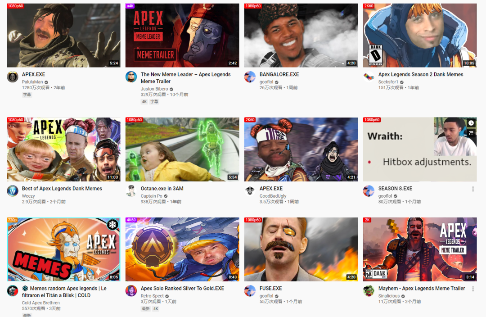Screen dimensions: 486x317
Task: Play Apex Solo Ranked Silver To Gold thumbnail
Action: pos(182,249)
